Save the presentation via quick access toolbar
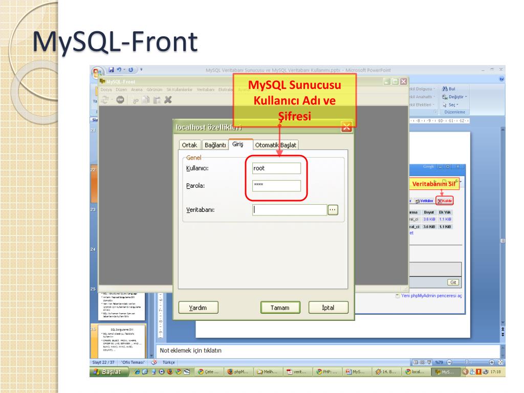 pos(111,70)
